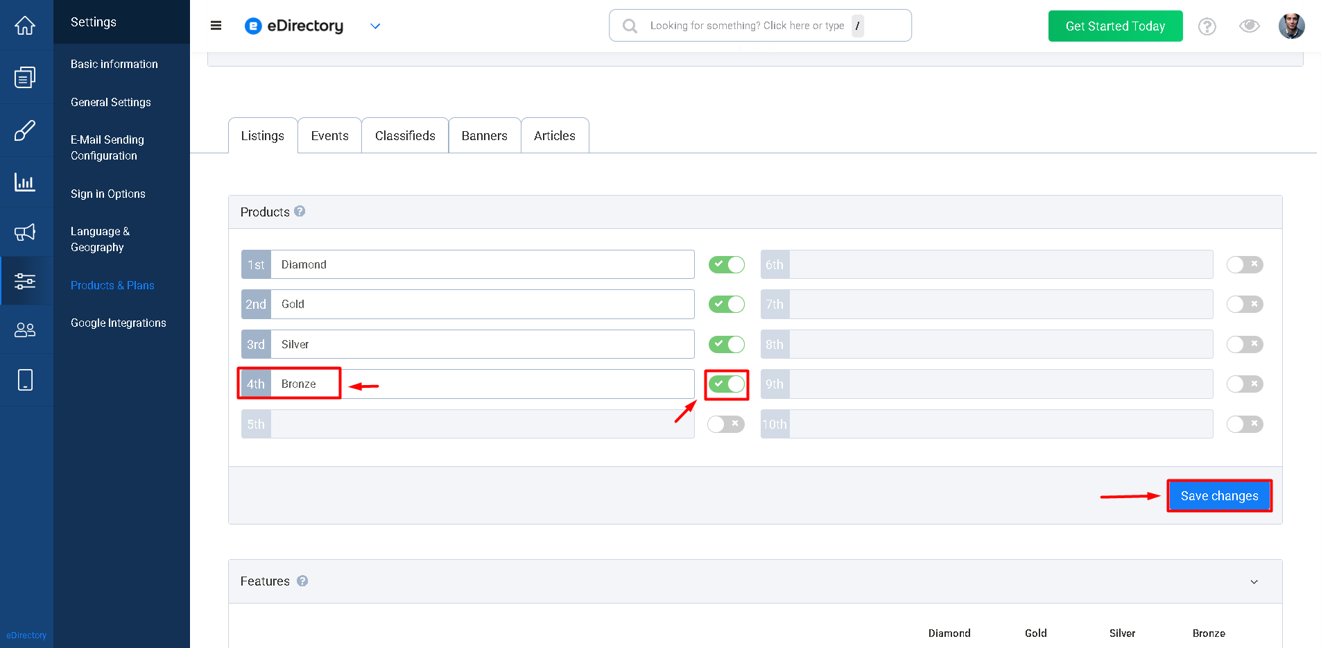1321x648 pixels.
Task: Click the eDirectory logo
Action: [x=294, y=26]
